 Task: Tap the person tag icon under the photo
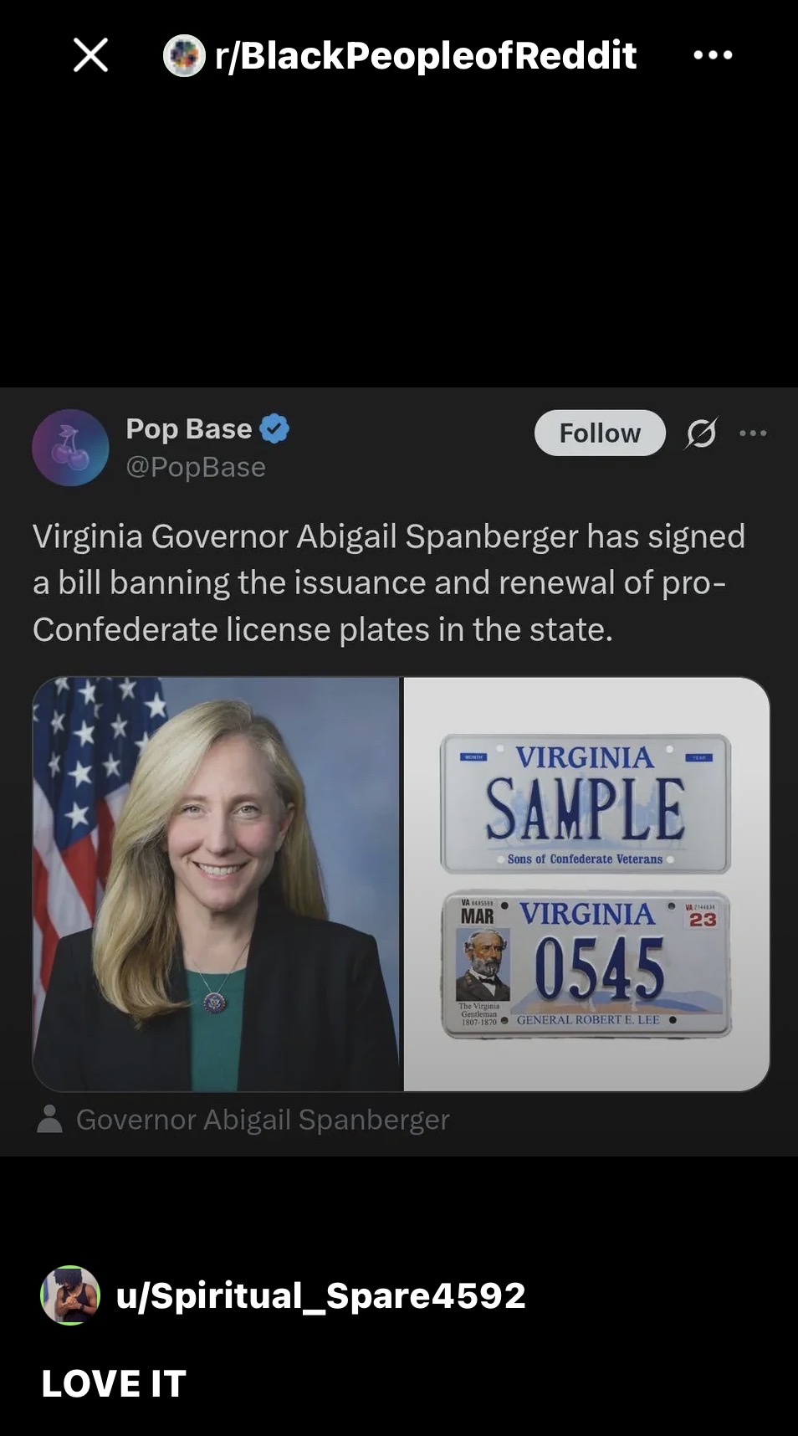coord(49,1119)
